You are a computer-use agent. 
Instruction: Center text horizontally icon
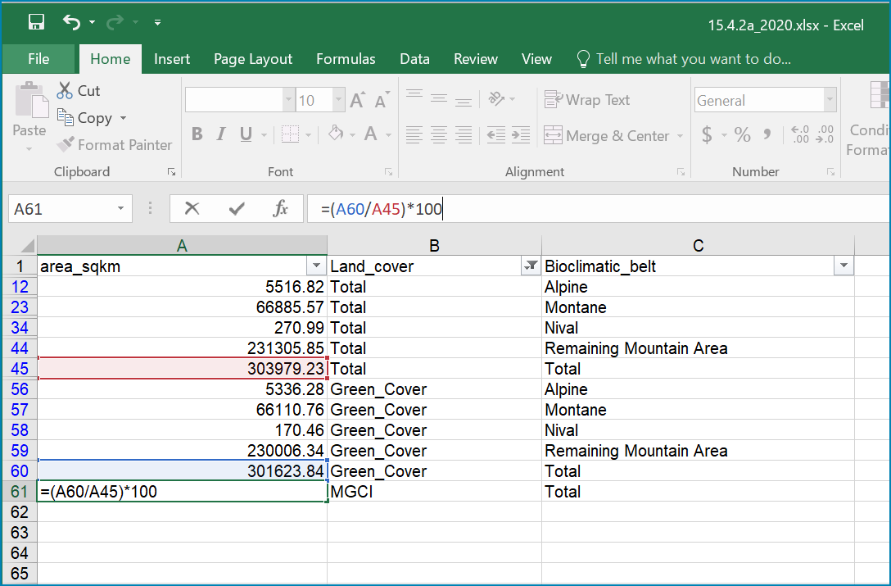pos(439,135)
